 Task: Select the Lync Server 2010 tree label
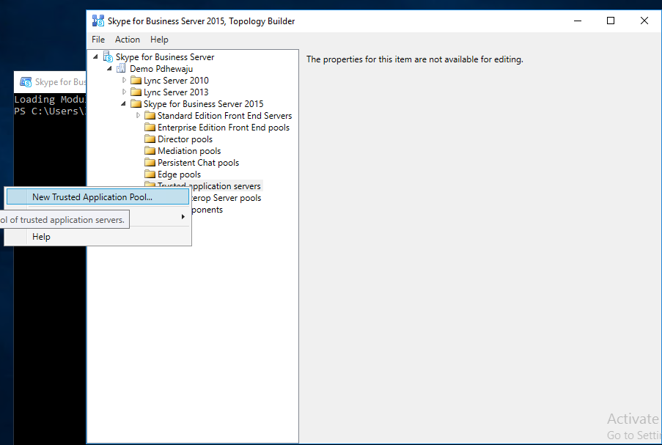(x=176, y=81)
